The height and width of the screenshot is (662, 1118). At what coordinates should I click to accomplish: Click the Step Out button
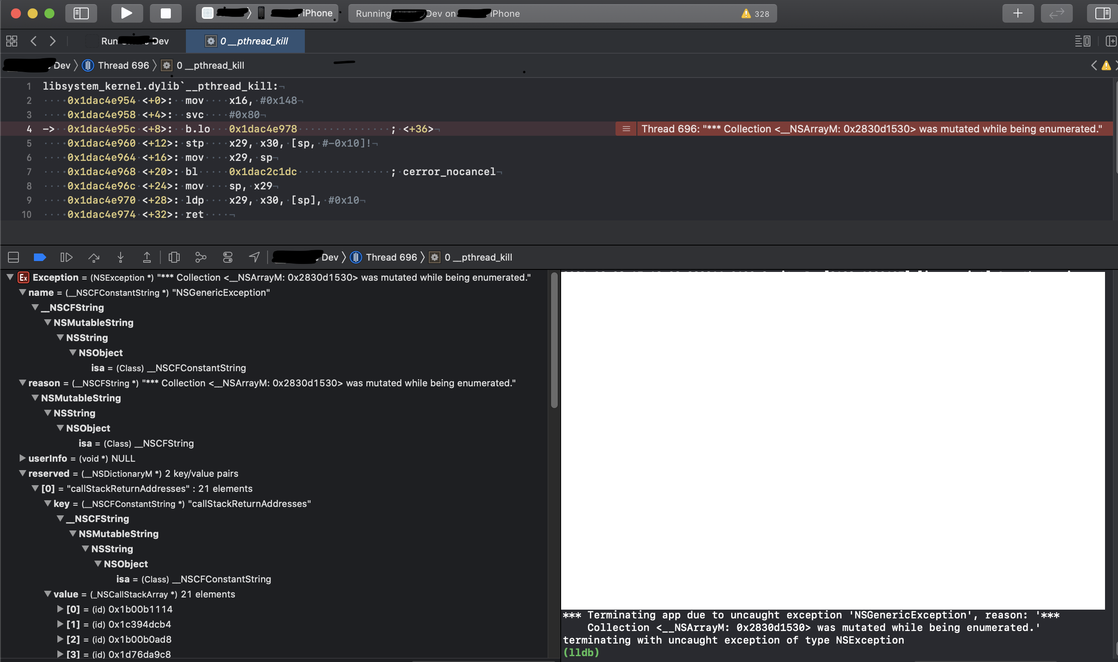click(147, 257)
